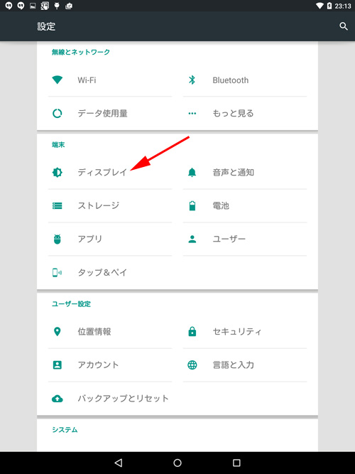Tap the Android home circle button

point(177,463)
